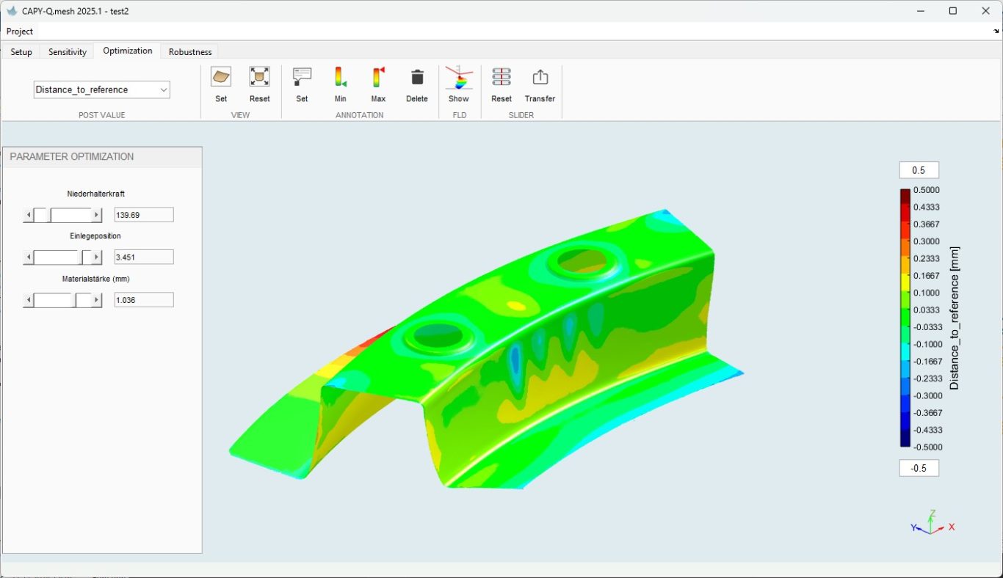Reset the sliders via Slider Reset icon

[501, 77]
